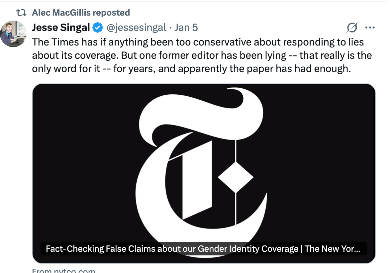The height and width of the screenshot is (273, 392).
Task: Open the Fact-Checking False Claims headline caption
Action: click(203, 249)
